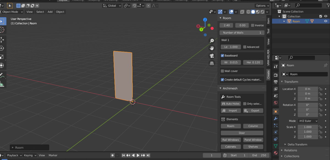This screenshot has height=160, width=330.
Task: Open the World properties tab icon
Action: (x=276, y=103)
